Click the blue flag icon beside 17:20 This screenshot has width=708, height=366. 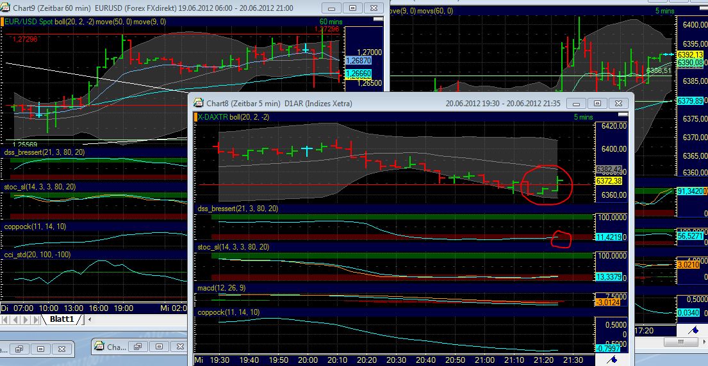click(x=693, y=330)
